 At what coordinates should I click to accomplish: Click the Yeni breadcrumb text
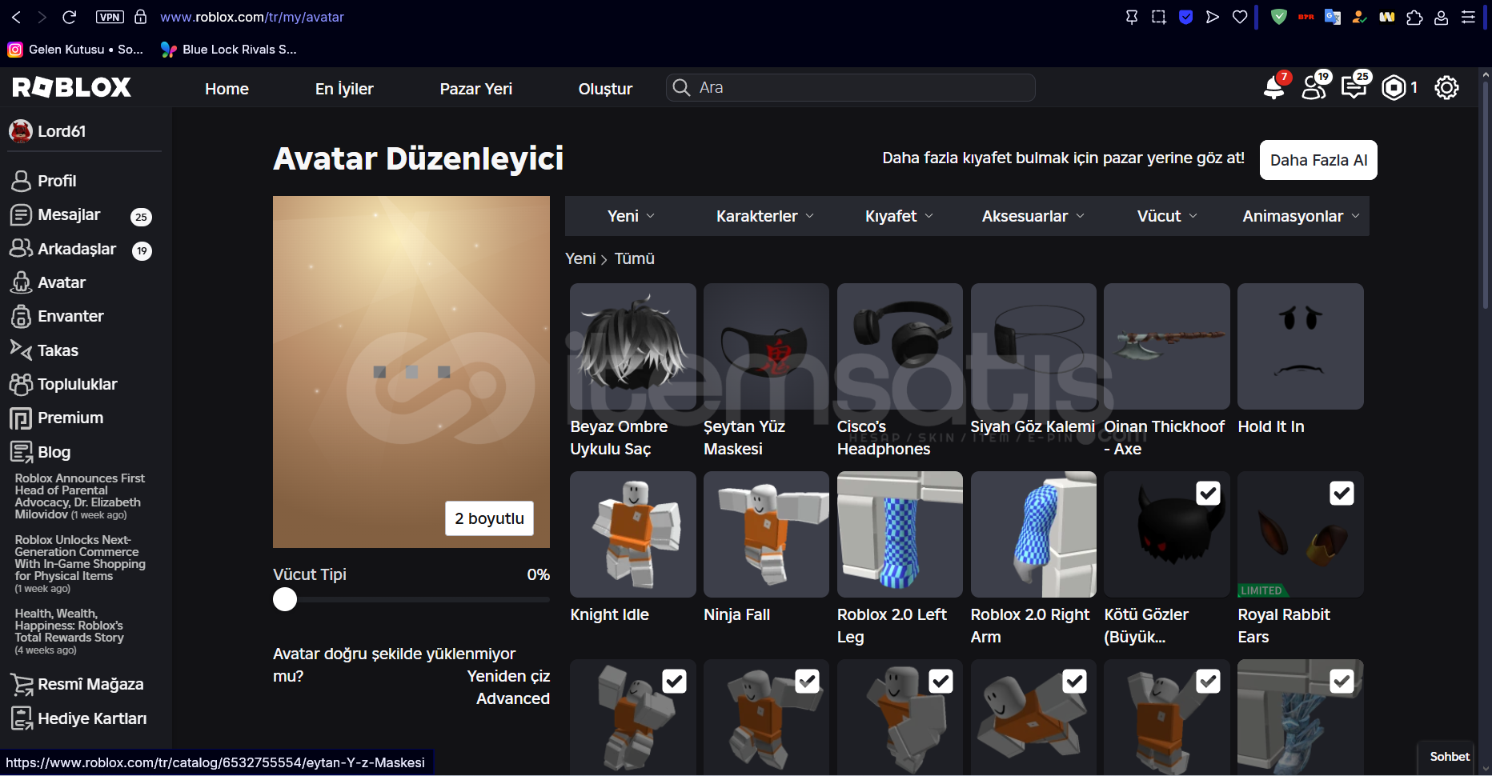coord(580,258)
